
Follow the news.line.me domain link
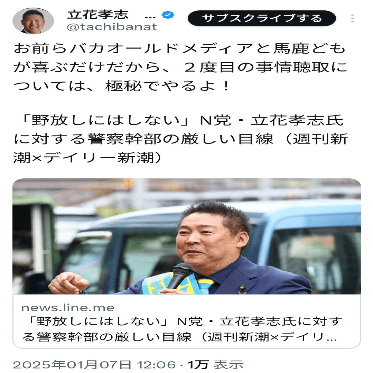68,308
